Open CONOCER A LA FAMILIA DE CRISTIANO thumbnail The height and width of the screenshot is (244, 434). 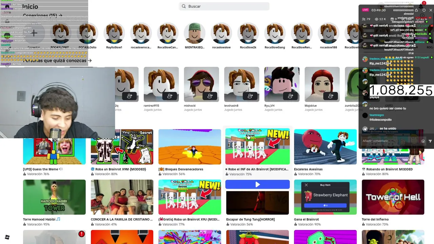[122, 197]
